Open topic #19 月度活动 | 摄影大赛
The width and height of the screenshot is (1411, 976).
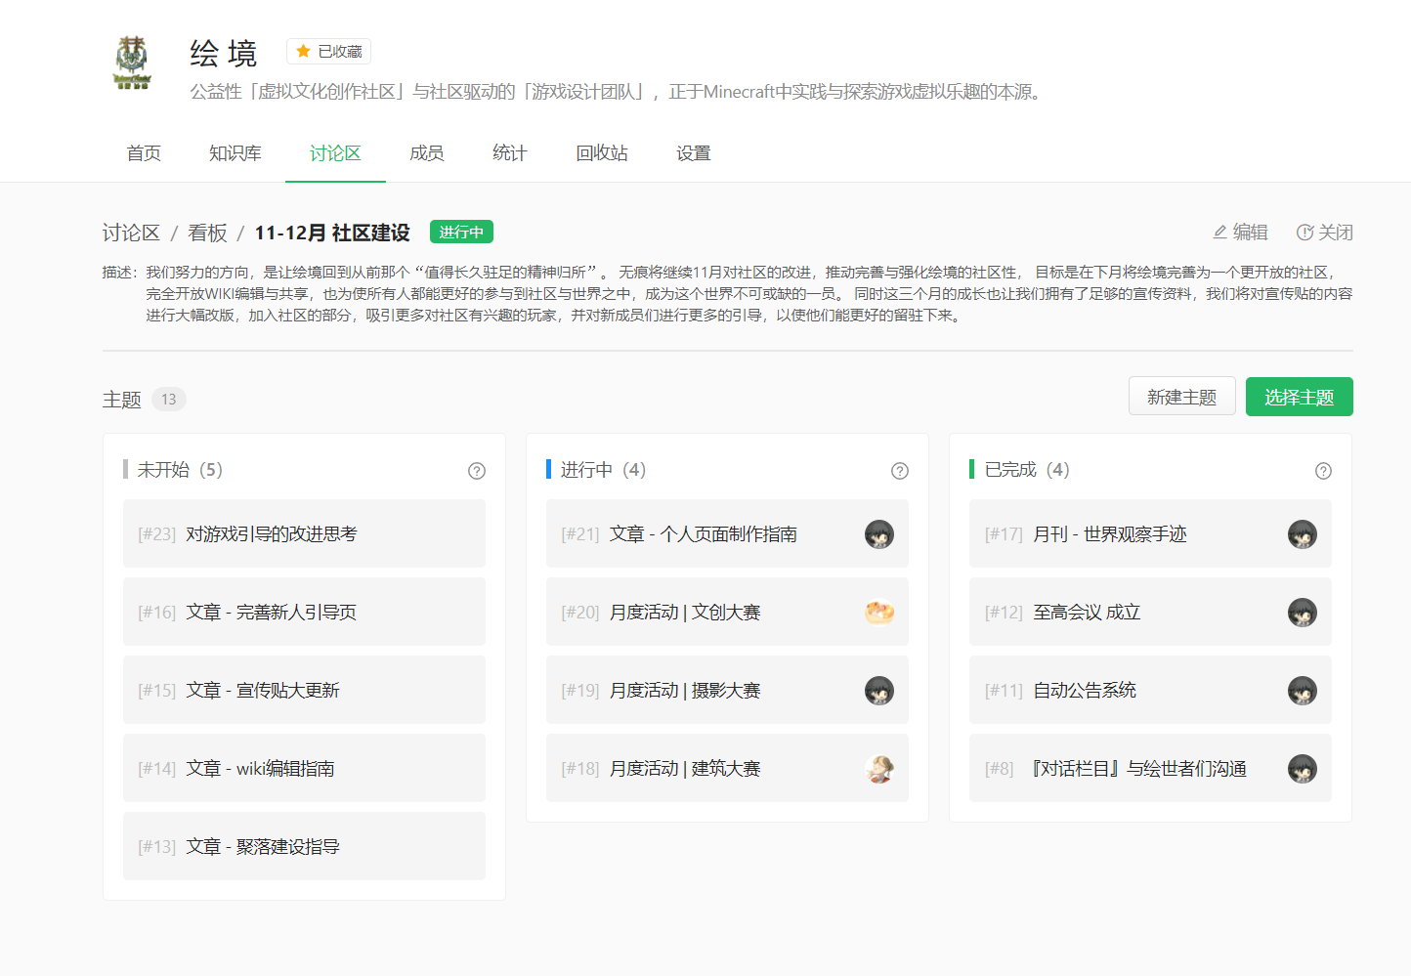click(727, 690)
